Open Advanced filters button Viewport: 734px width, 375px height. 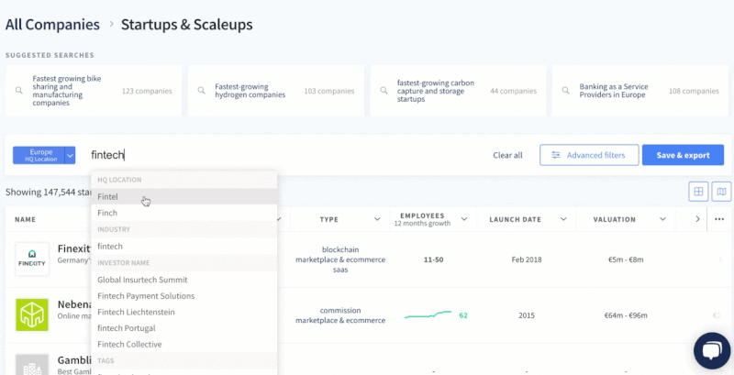(x=589, y=155)
